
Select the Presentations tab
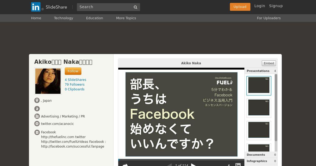[261, 71]
